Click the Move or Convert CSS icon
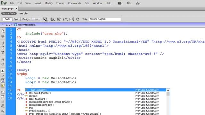 (x=3, y=111)
